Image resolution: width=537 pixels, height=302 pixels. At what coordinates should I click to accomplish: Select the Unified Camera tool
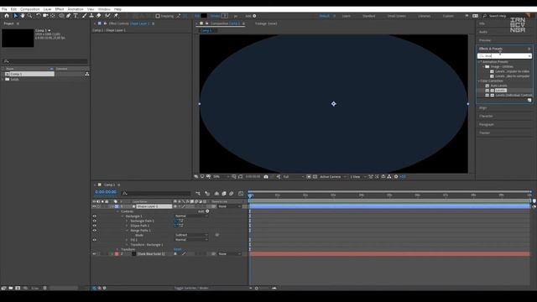[x=45, y=16]
